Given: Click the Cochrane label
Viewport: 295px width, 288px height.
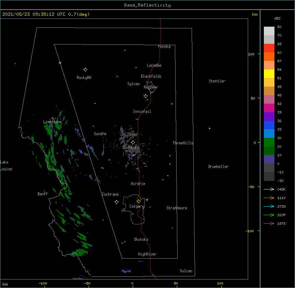Looking at the screenshot, I should point(110,194).
